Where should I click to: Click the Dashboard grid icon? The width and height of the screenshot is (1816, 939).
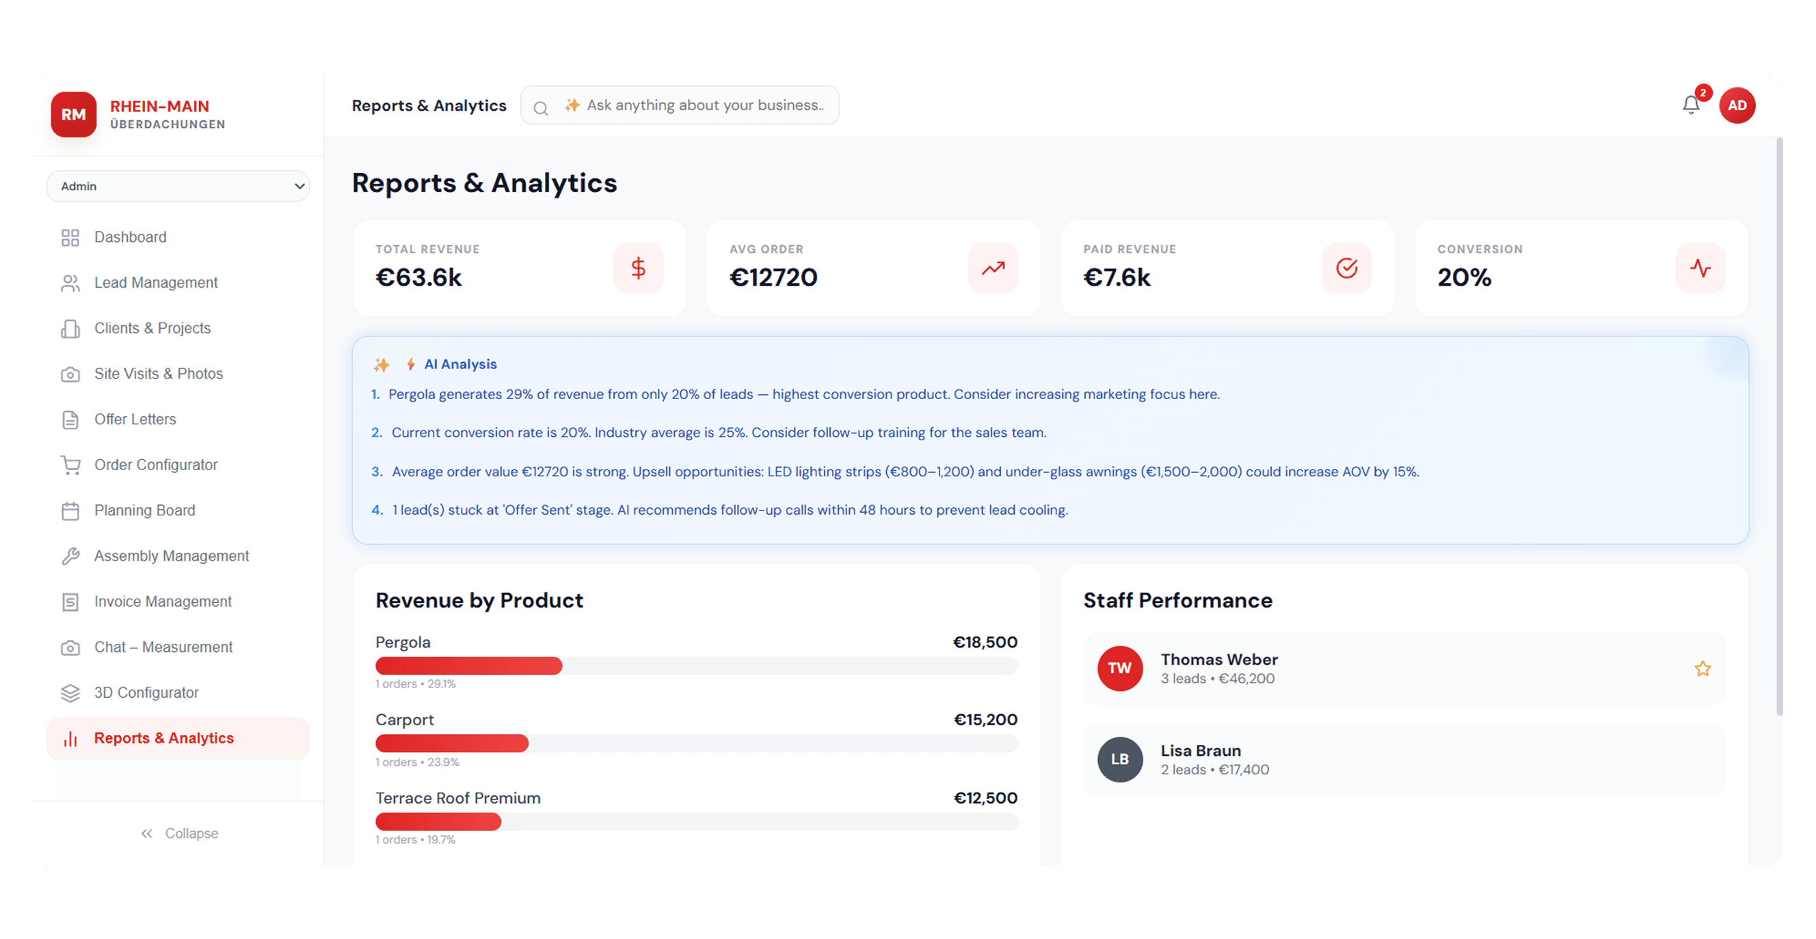(x=70, y=237)
